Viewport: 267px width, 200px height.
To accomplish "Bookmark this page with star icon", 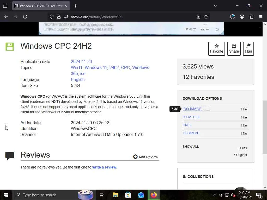I will (206, 17).
